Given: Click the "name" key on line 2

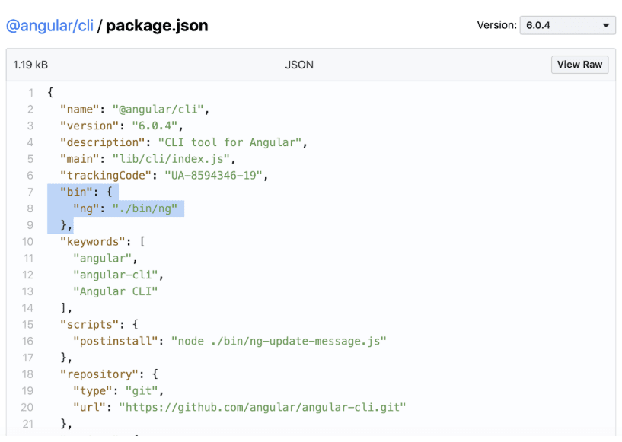Looking at the screenshot, I should 79,110.
